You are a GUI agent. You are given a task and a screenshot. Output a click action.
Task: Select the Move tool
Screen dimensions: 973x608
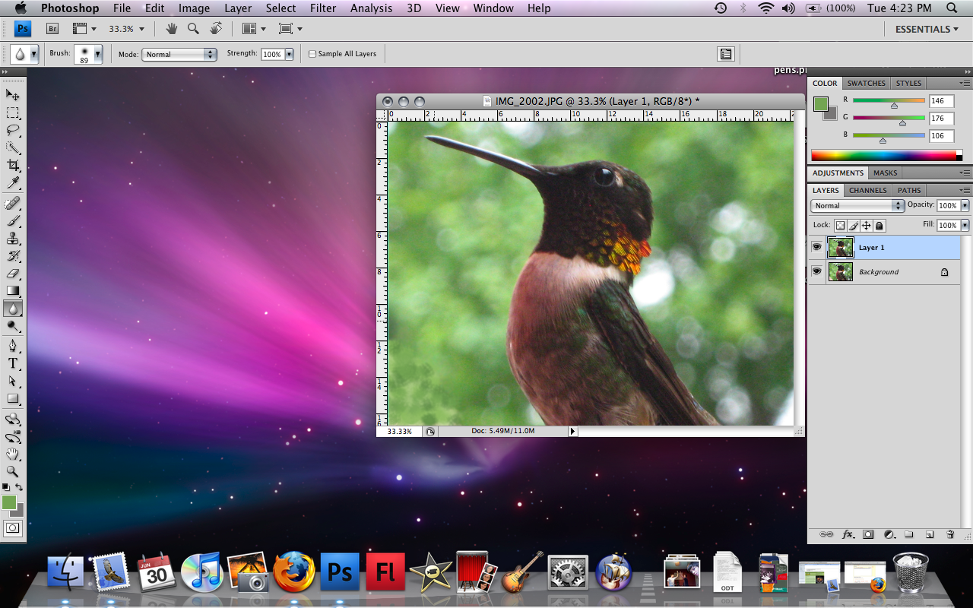(x=13, y=95)
